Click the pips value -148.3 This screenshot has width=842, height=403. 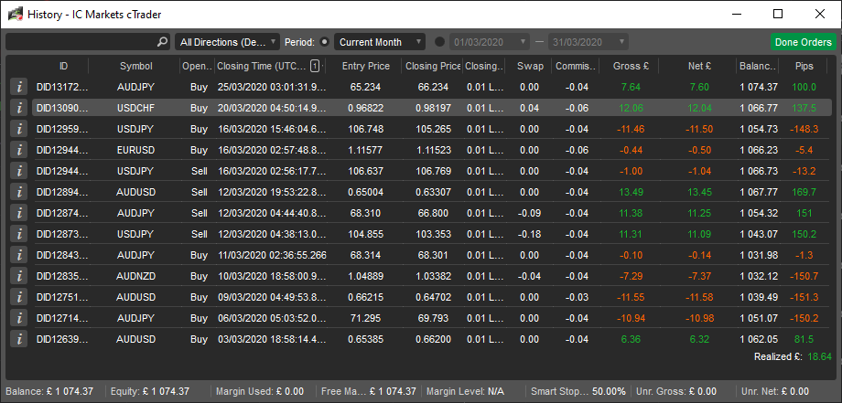[x=804, y=129]
